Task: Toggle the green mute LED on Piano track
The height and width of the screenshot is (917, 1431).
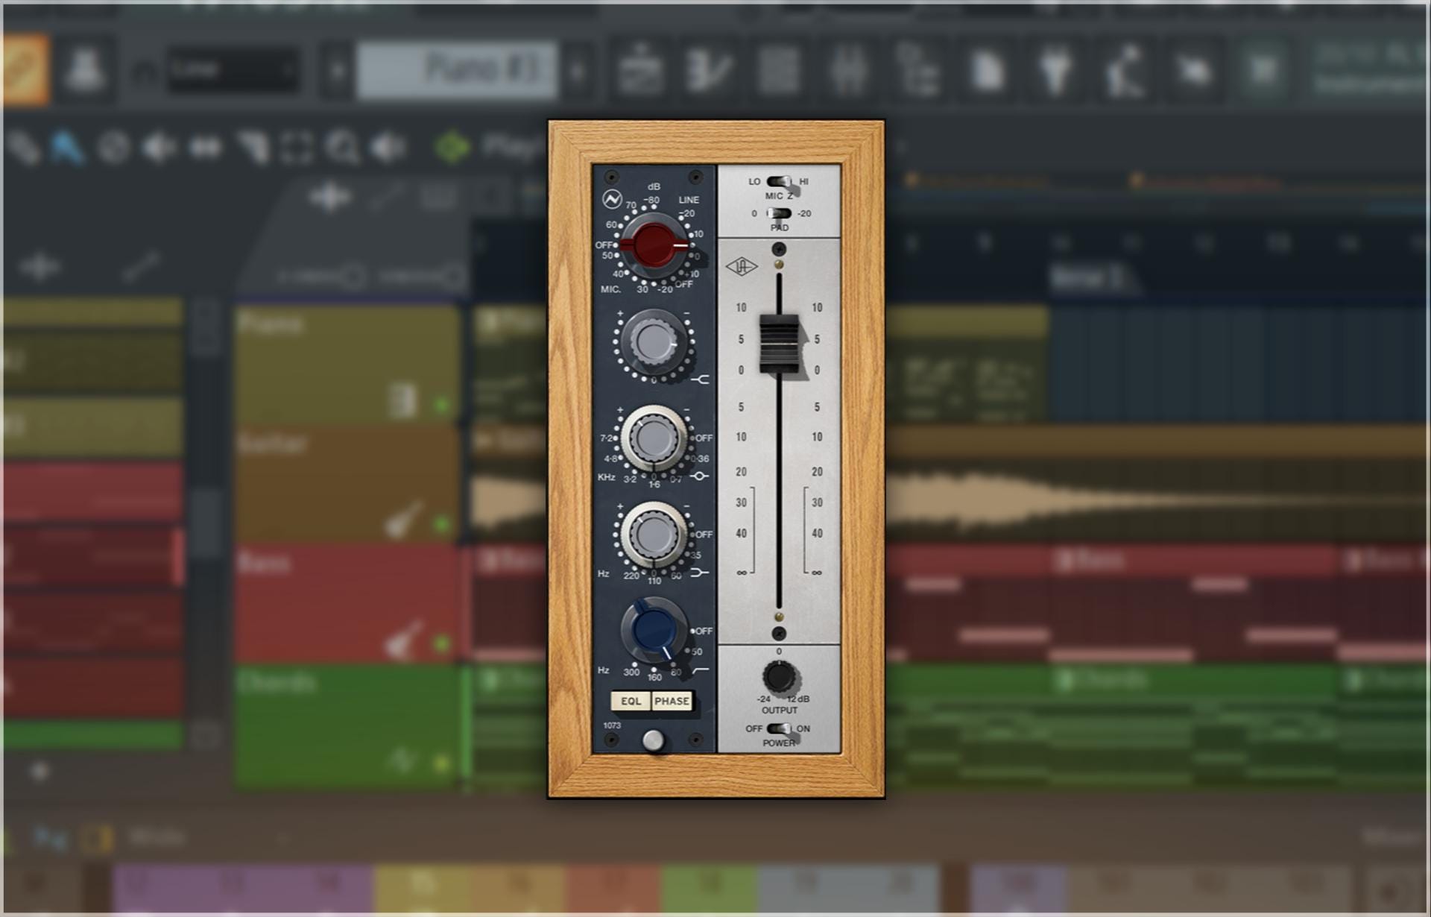Action: coord(441,406)
